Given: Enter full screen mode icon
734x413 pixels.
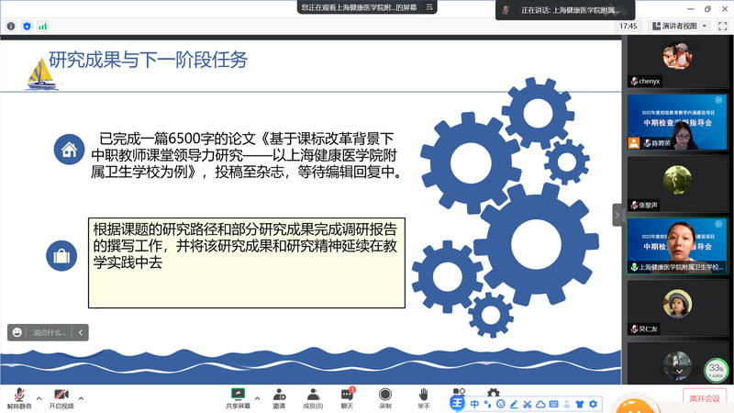Looking at the screenshot, I should pyautogui.click(x=722, y=27).
